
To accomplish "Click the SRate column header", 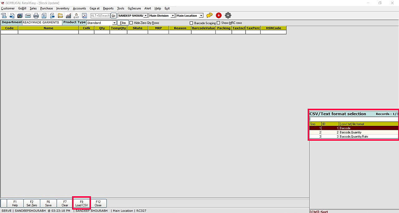I will 137,28.
